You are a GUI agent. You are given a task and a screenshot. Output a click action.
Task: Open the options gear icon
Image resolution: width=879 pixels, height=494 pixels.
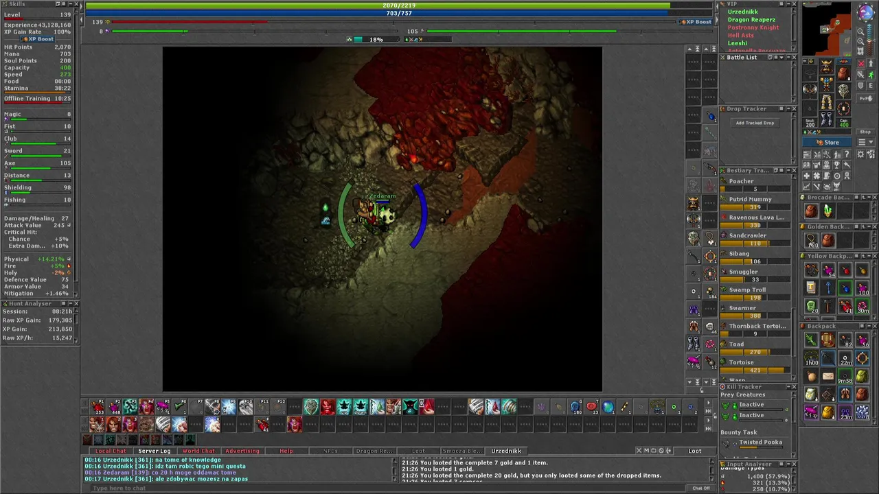point(860,154)
